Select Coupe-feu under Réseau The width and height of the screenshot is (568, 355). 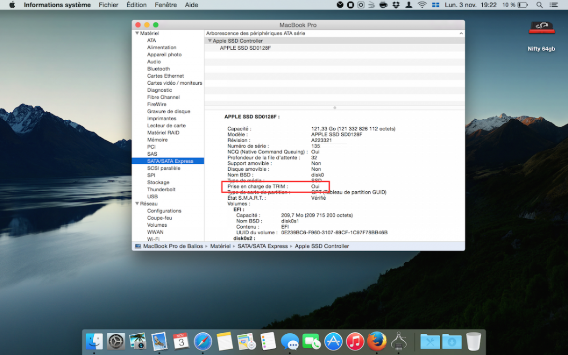pyautogui.click(x=160, y=218)
